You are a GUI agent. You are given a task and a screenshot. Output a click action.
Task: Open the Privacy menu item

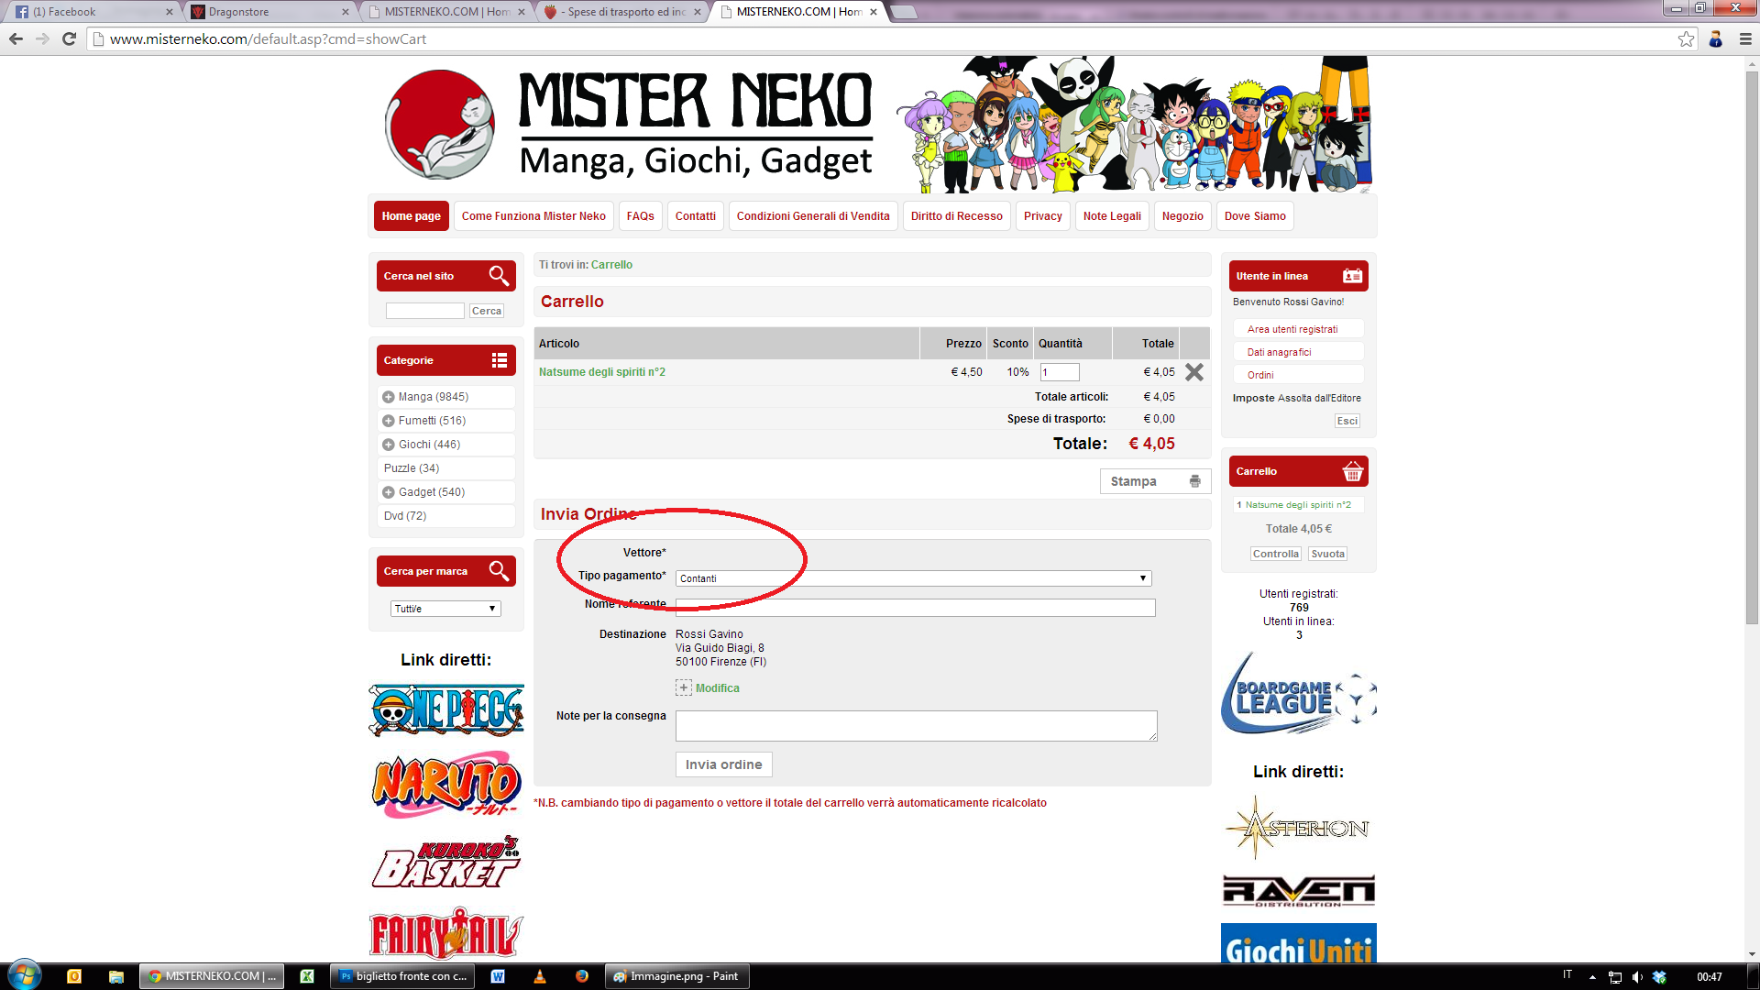(1043, 216)
